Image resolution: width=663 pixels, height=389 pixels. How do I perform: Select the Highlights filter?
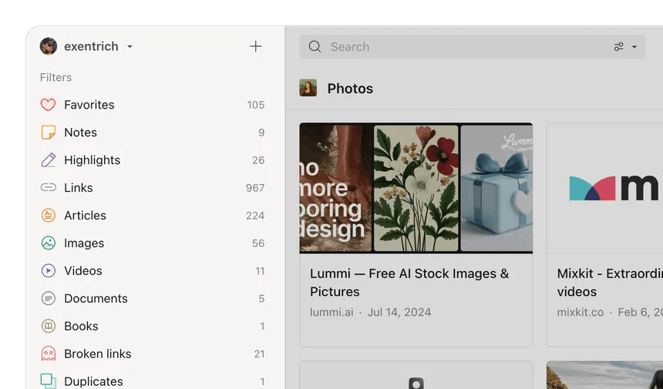pyautogui.click(x=152, y=160)
